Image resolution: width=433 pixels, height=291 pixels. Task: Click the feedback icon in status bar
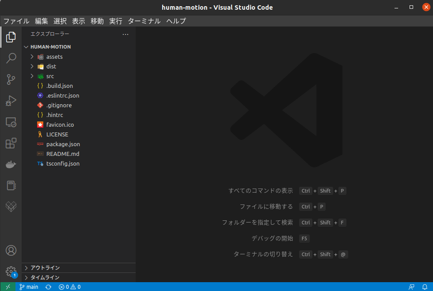[x=411, y=287]
